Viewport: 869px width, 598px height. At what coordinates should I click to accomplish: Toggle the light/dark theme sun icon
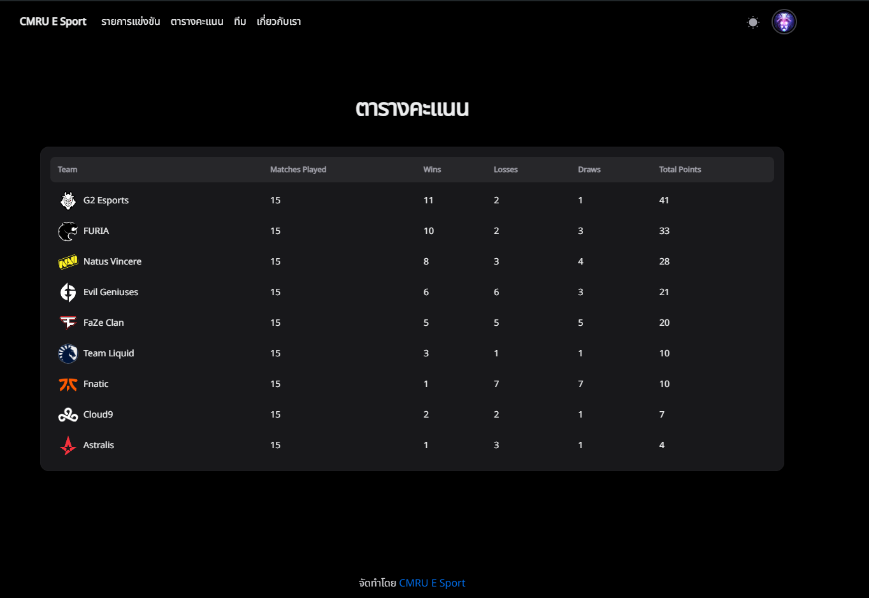[x=753, y=22]
